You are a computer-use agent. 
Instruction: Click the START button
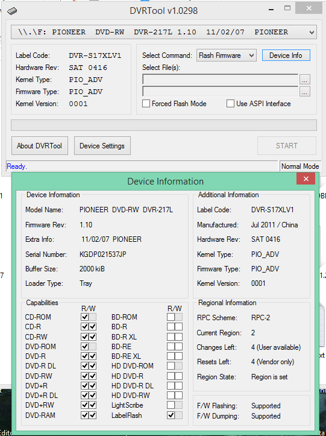[x=287, y=146]
